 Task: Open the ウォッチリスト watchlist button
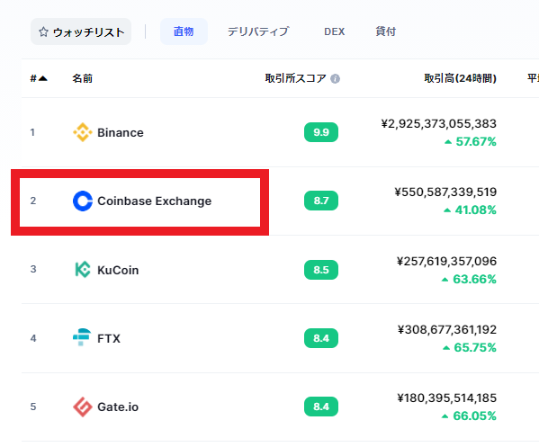click(x=81, y=31)
